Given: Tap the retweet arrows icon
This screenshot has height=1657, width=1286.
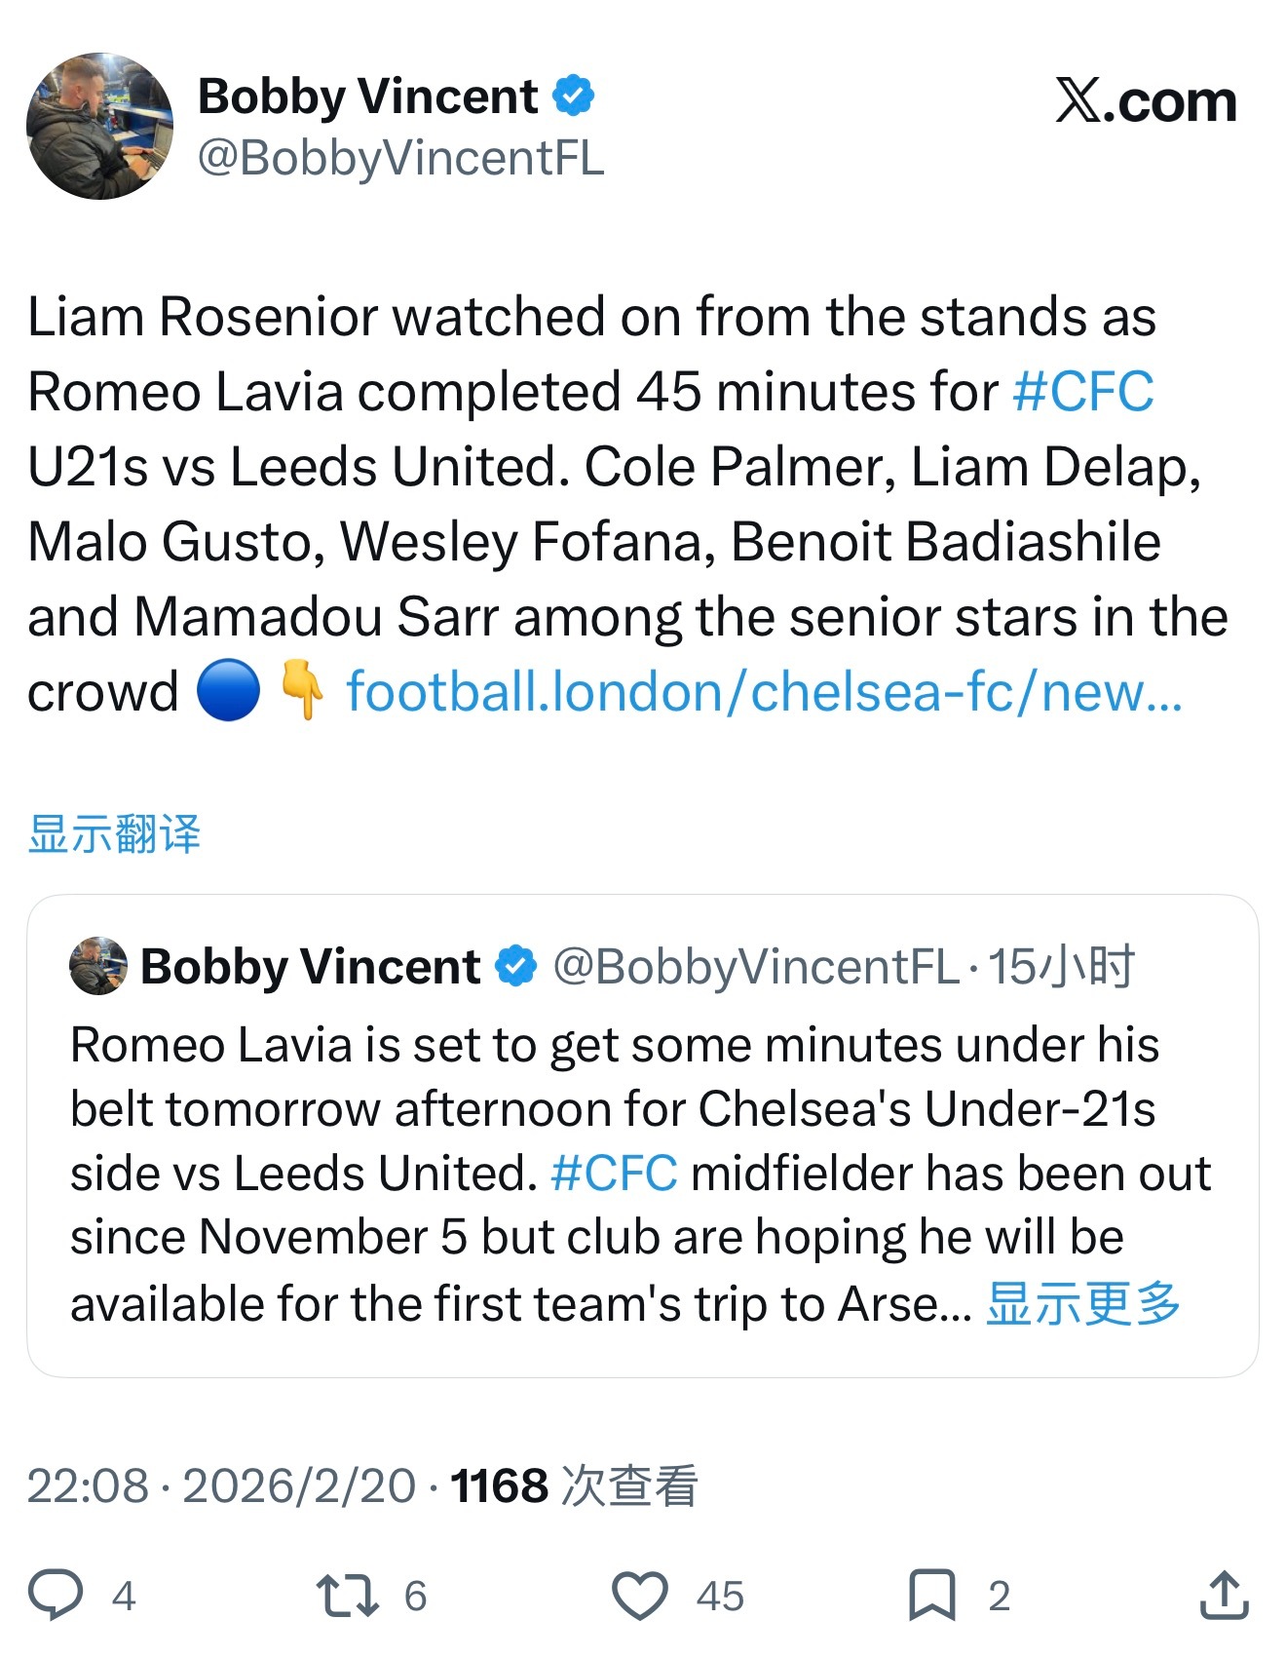Looking at the screenshot, I should tap(347, 1595).
